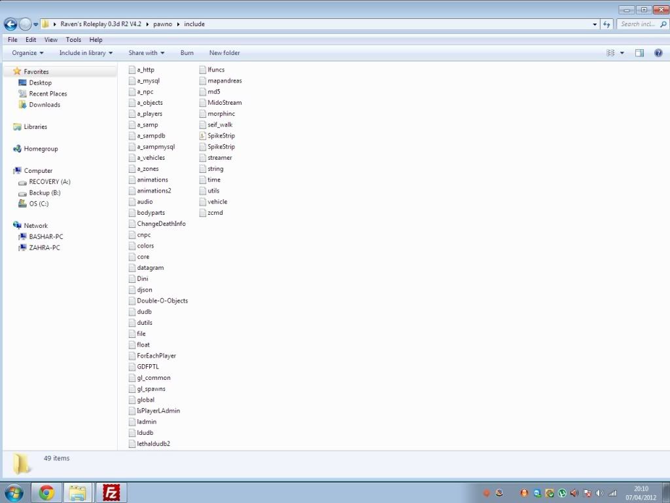Viewport: 670px width, 503px height.
Task: Select the ForEachPlayer file icon
Action: [132, 356]
